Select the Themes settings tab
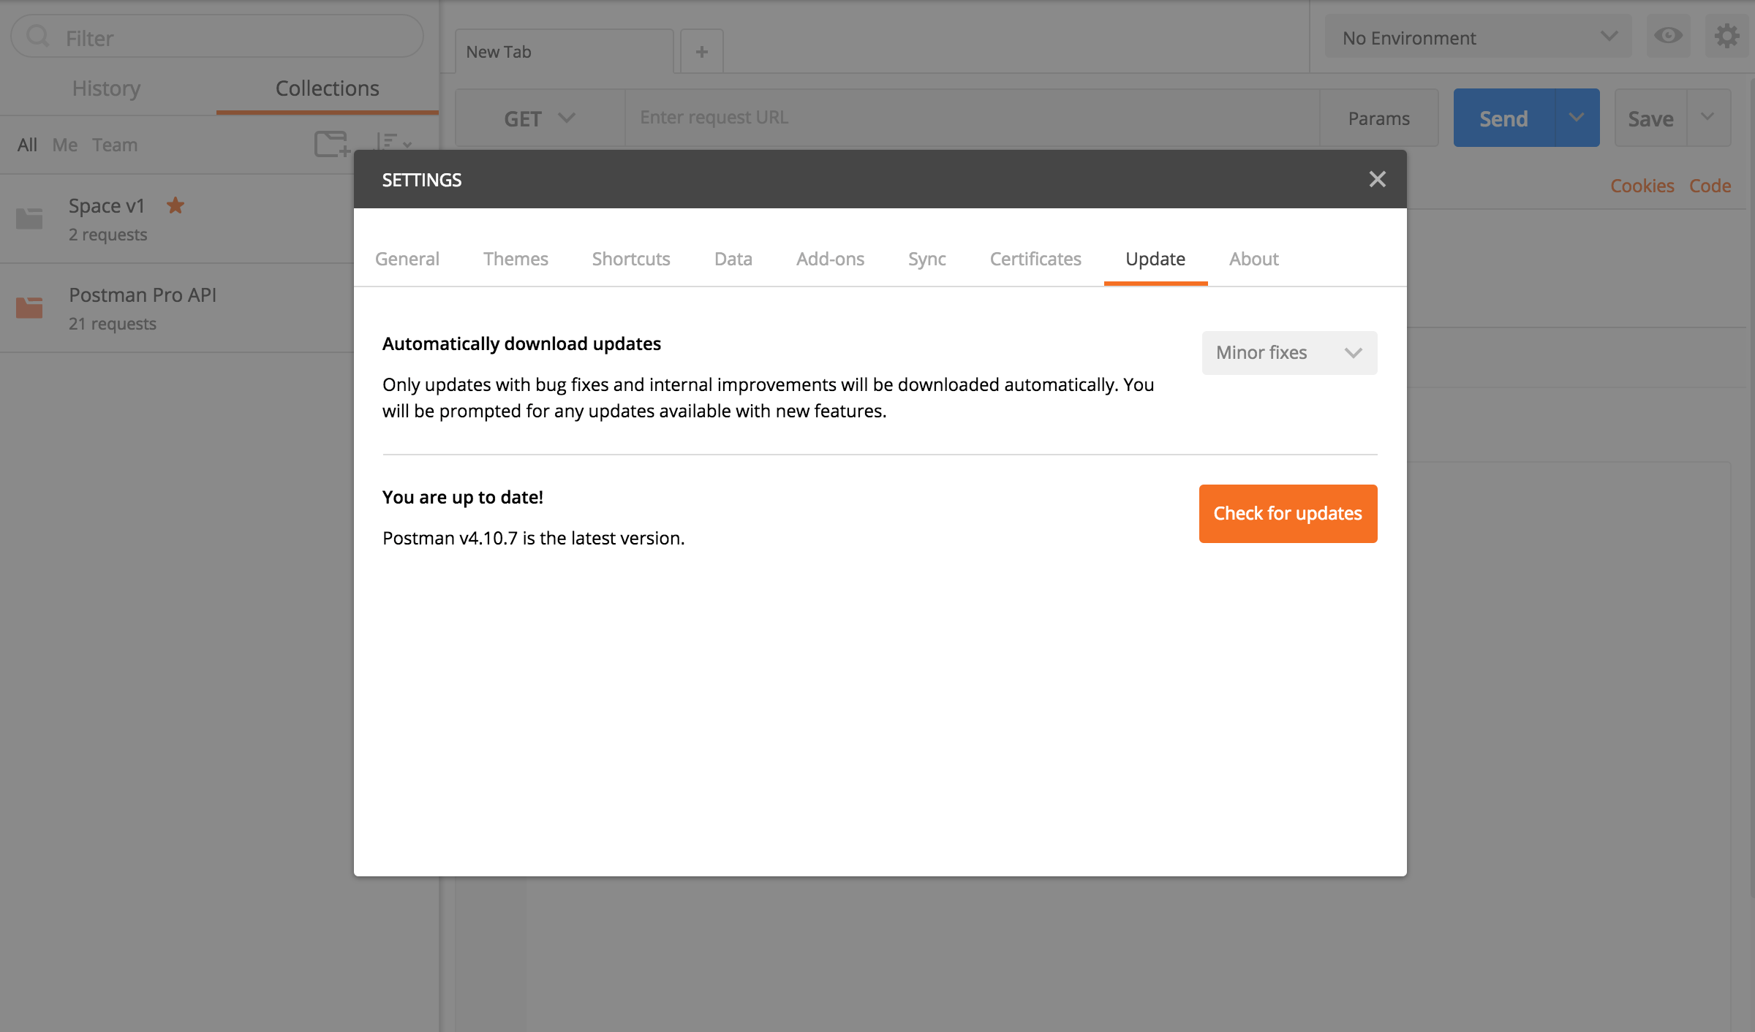The image size is (1755, 1032). [516, 259]
